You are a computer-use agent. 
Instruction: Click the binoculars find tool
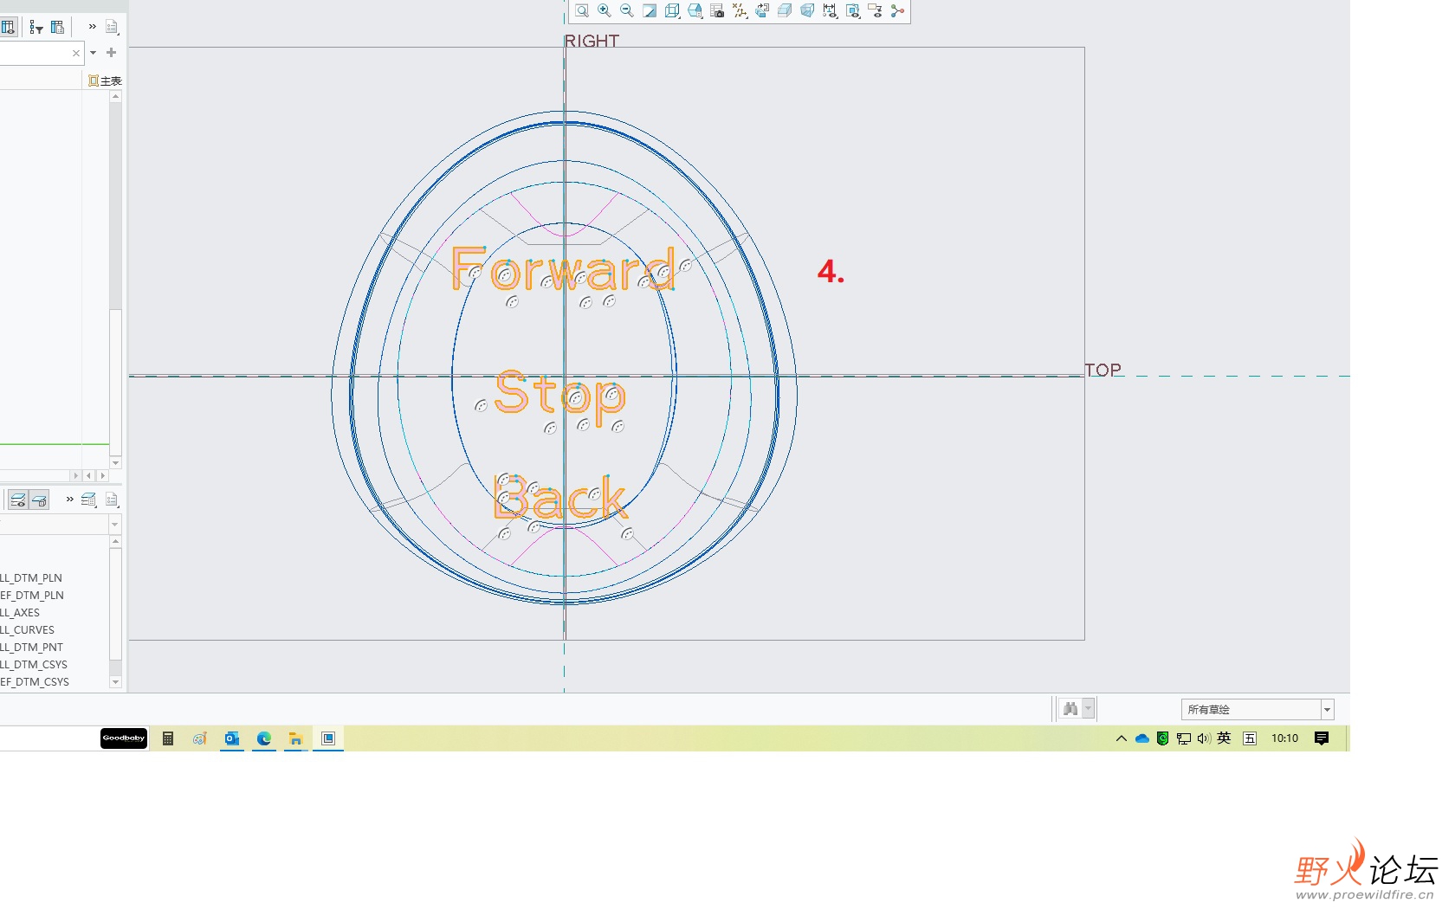[x=1070, y=709]
